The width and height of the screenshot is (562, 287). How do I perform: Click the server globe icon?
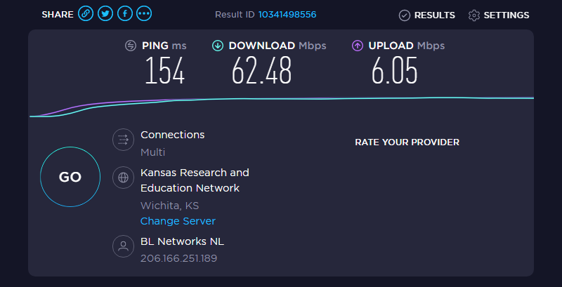point(124,178)
